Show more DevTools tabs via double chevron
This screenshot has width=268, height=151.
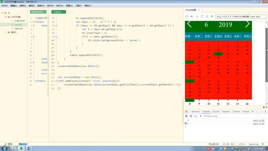pos(253,112)
